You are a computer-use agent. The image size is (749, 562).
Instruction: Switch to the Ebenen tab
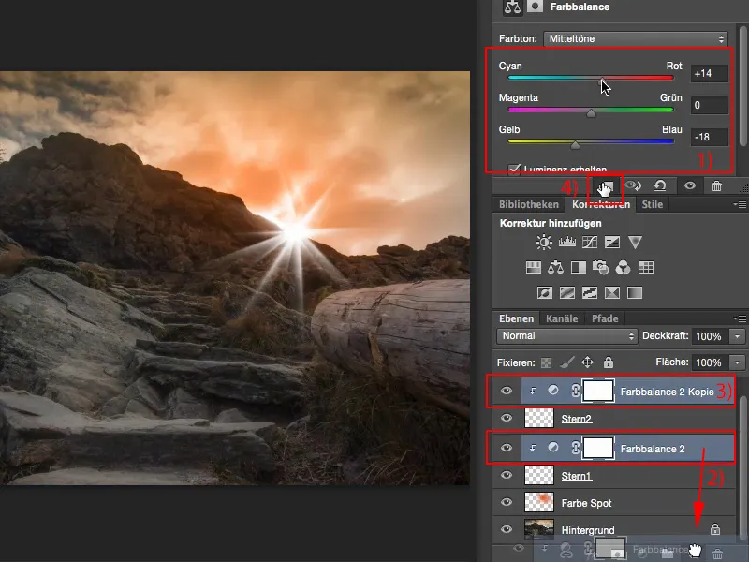pos(517,318)
